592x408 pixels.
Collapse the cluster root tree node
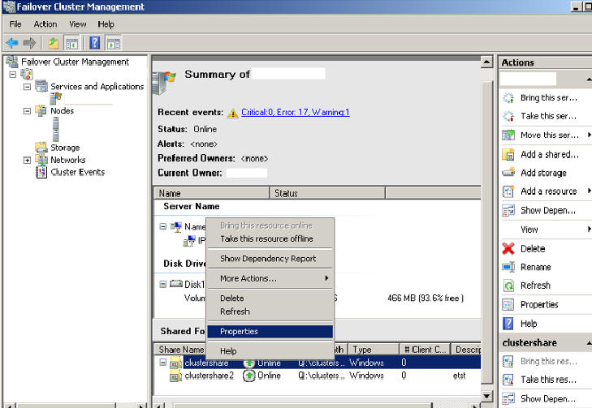tap(12, 75)
